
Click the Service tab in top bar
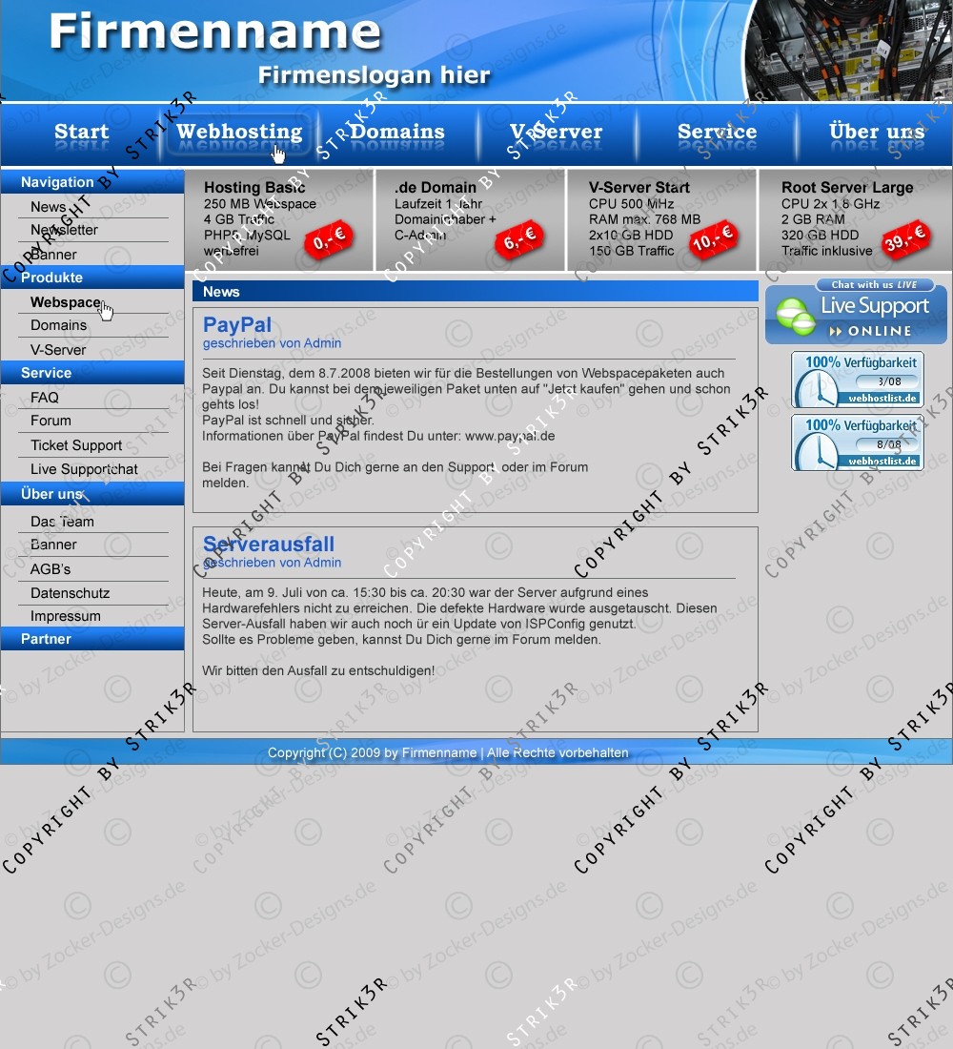(717, 132)
